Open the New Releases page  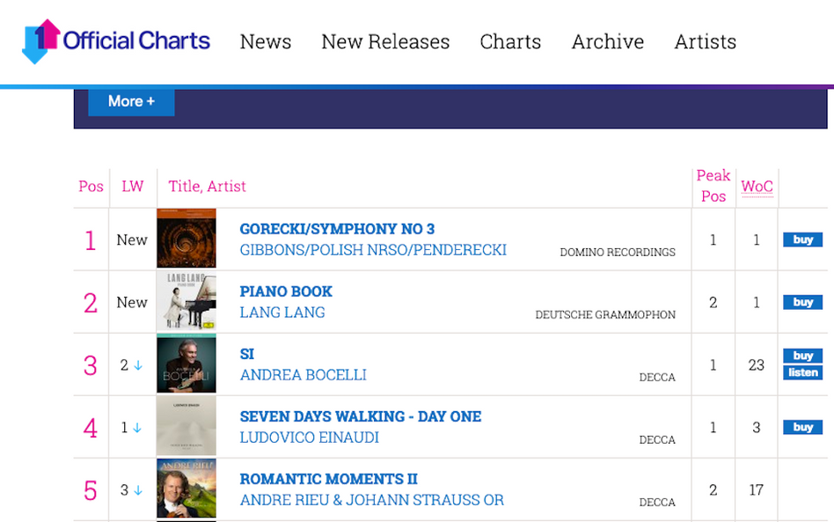pos(385,41)
